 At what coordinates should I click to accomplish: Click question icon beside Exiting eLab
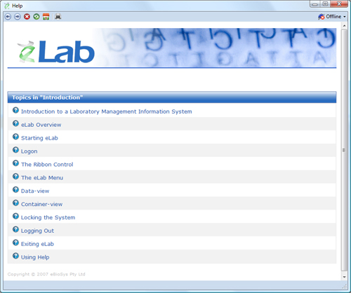pyautogui.click(x=15, y=243)
